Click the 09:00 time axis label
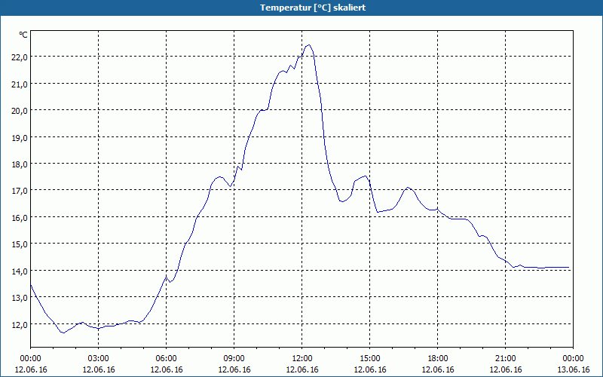Screen dimensions: 603x377 (x=234, y=358)
